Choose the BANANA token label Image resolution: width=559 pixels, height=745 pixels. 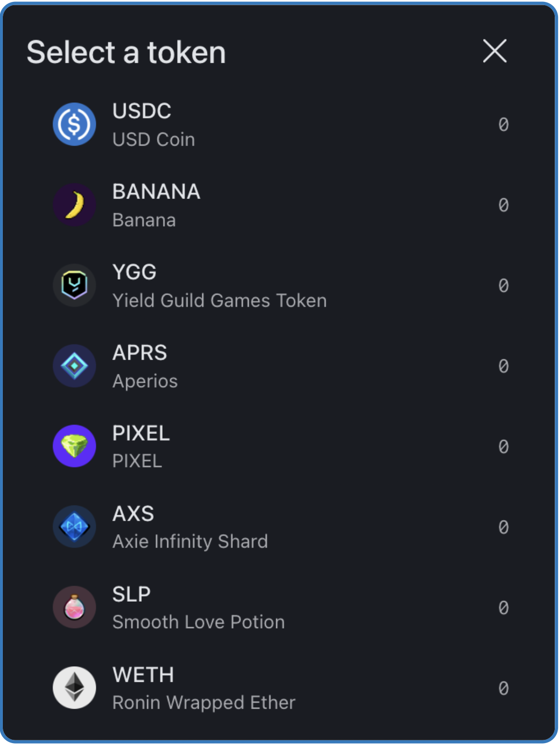(156, 192)
